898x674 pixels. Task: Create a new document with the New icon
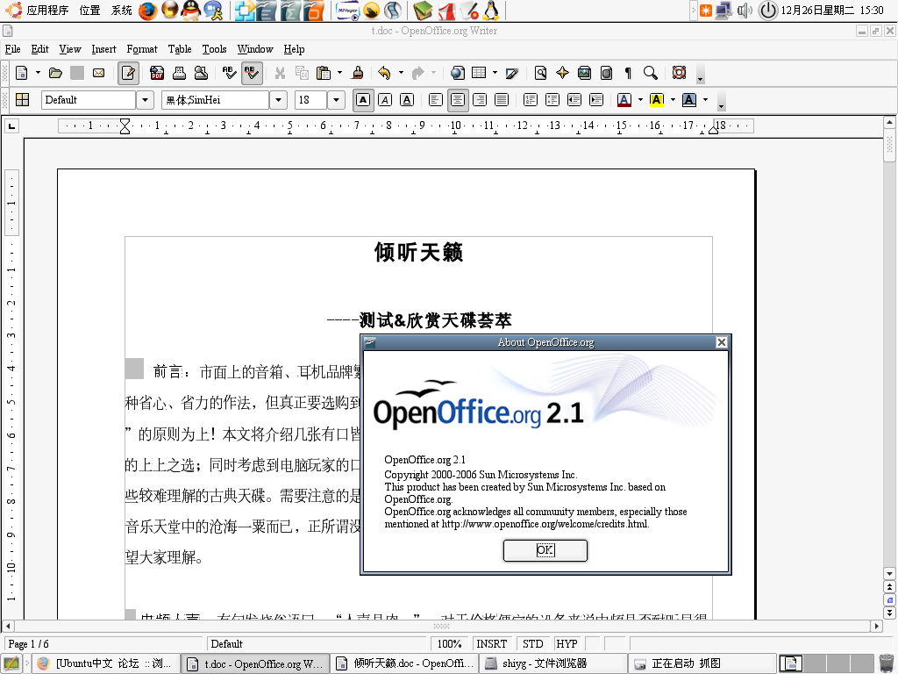click(22, 73)
